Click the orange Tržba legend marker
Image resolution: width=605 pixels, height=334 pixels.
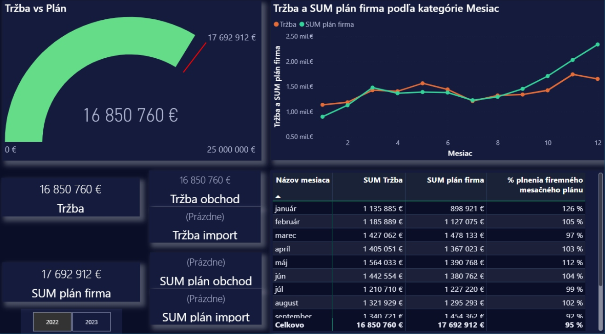(x=276, y=25)
